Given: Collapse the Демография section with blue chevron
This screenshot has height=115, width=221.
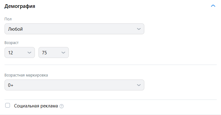Looking at the screenshot, I should click(213, 6).
